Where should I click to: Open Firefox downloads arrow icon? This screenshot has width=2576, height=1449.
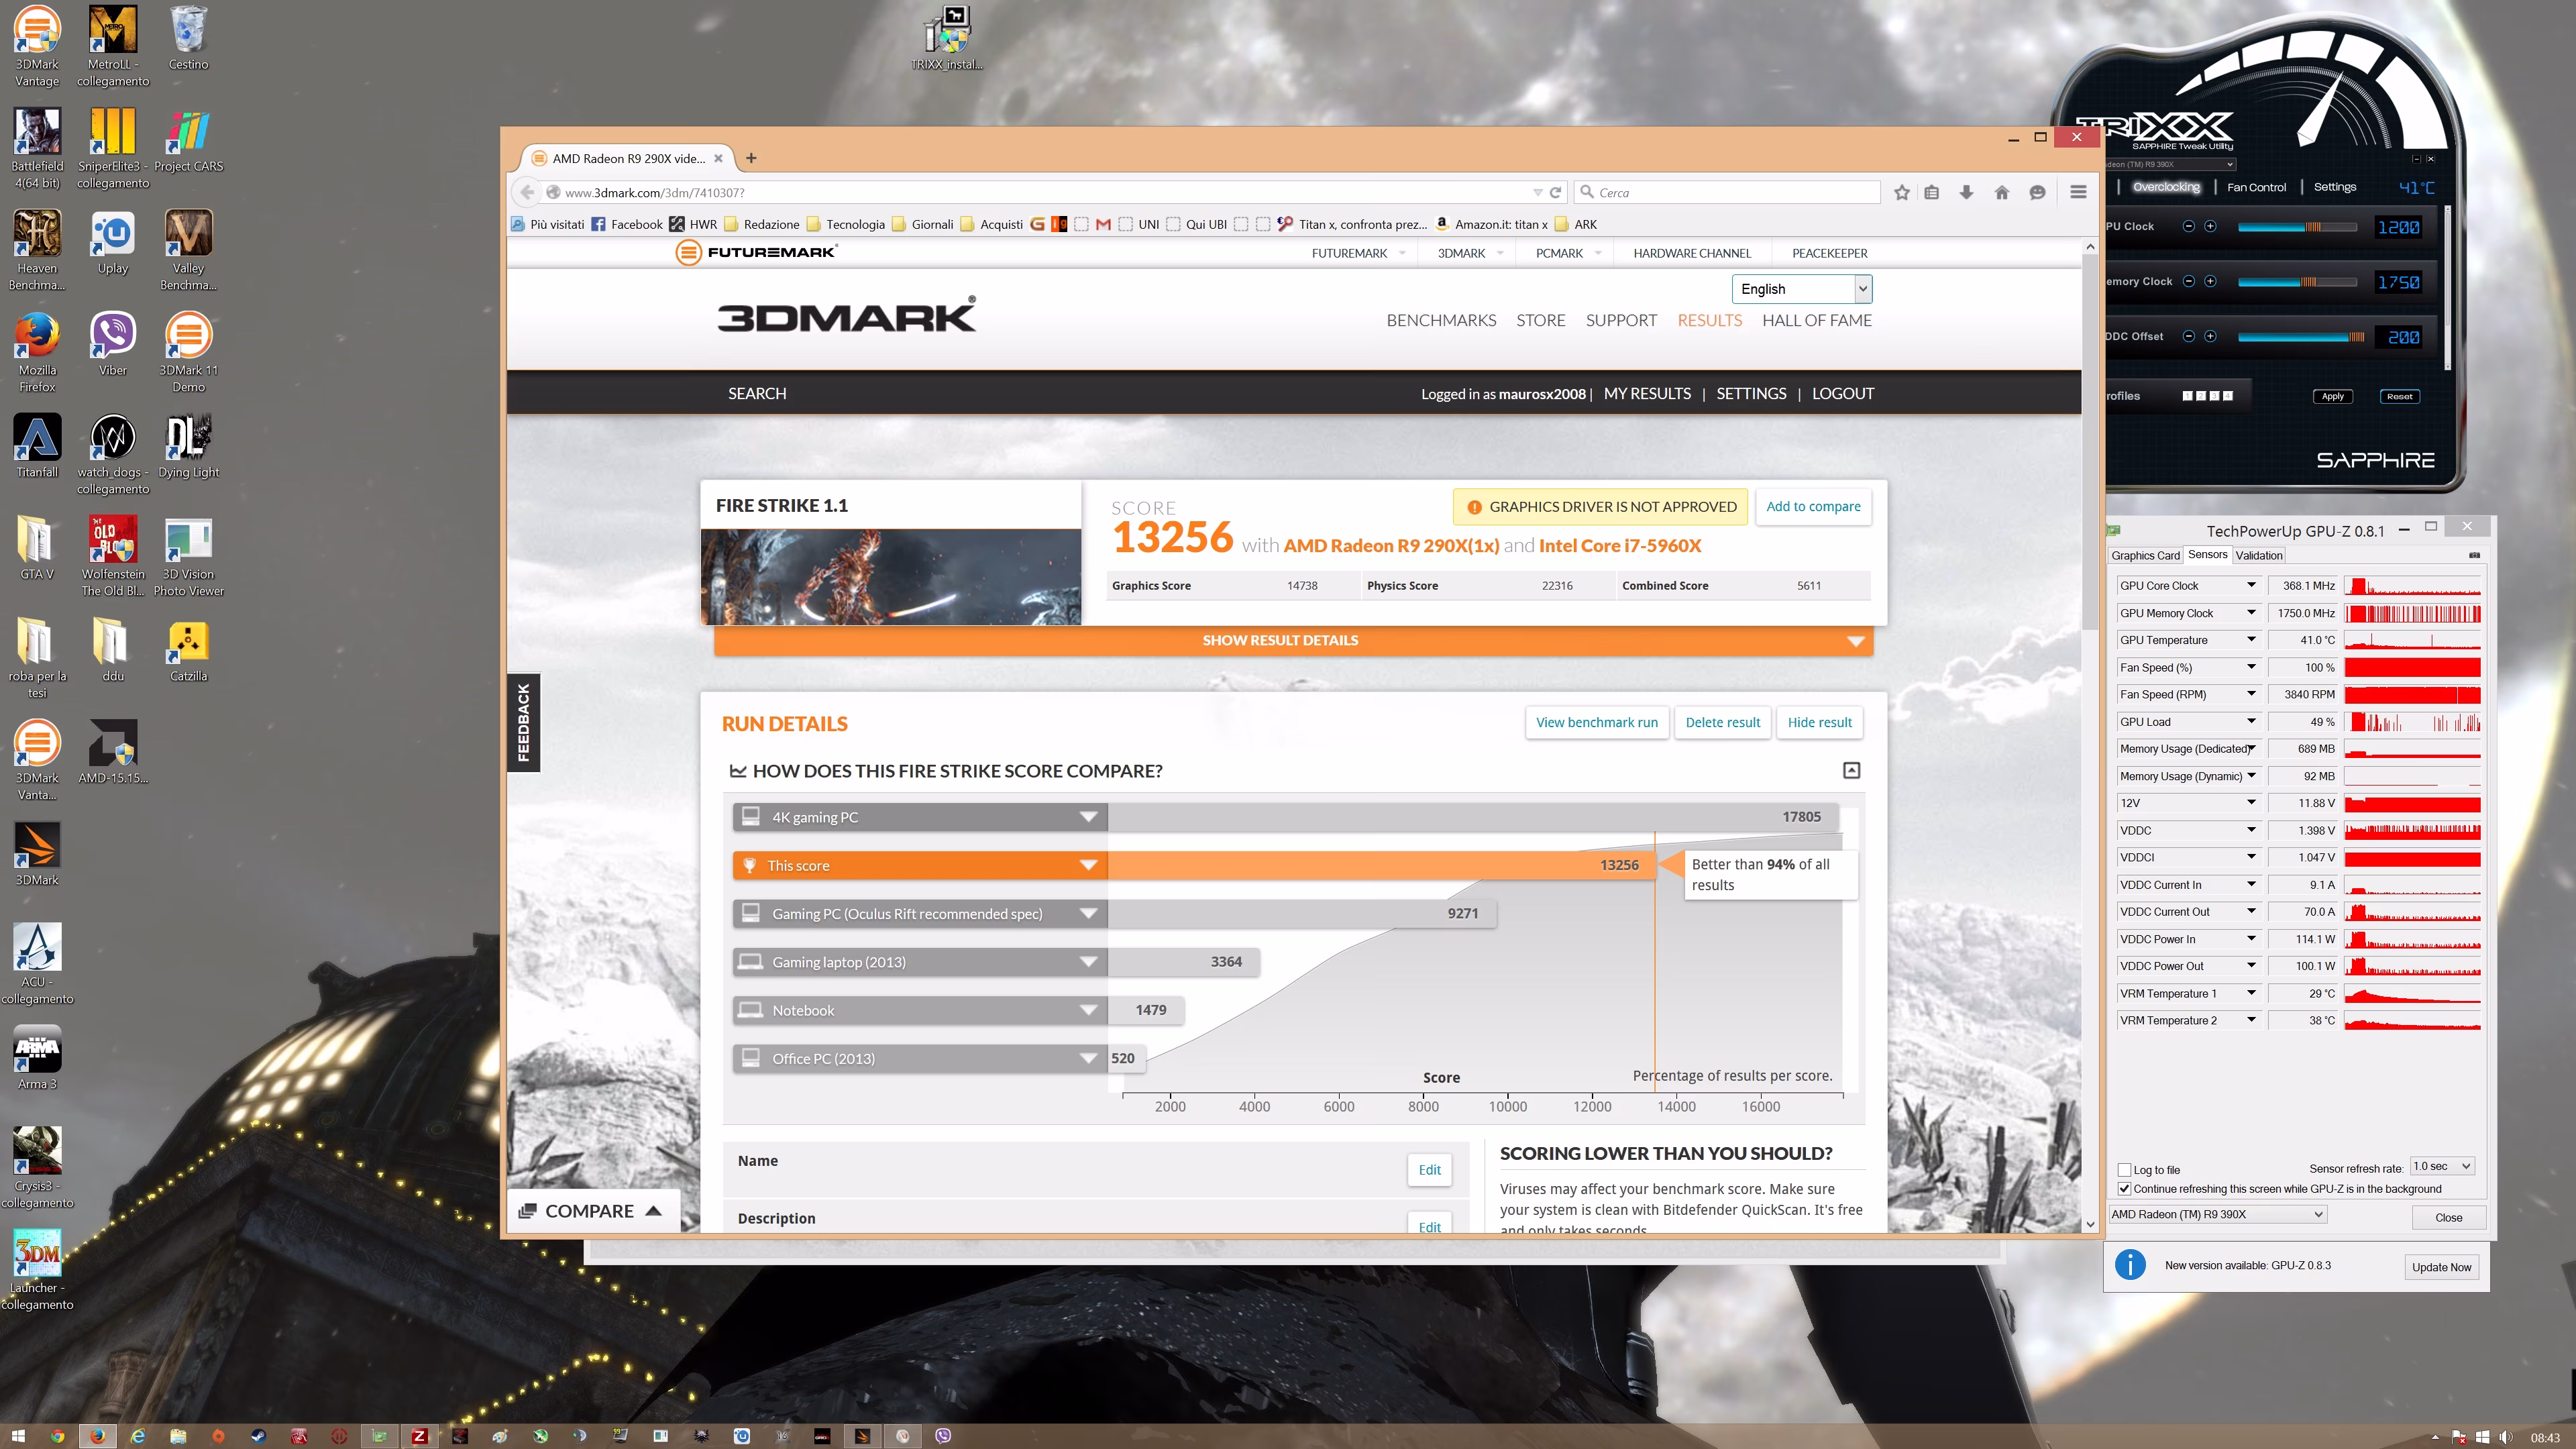tap(1966, 192)
